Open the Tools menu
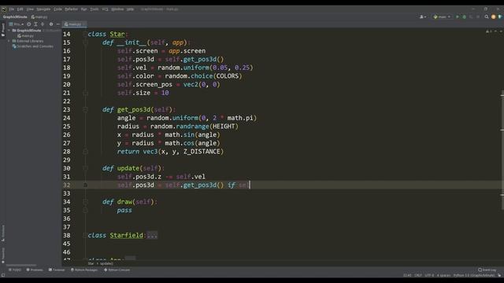Viewport: 504px width, 283px height. click(x=94, y=9)
